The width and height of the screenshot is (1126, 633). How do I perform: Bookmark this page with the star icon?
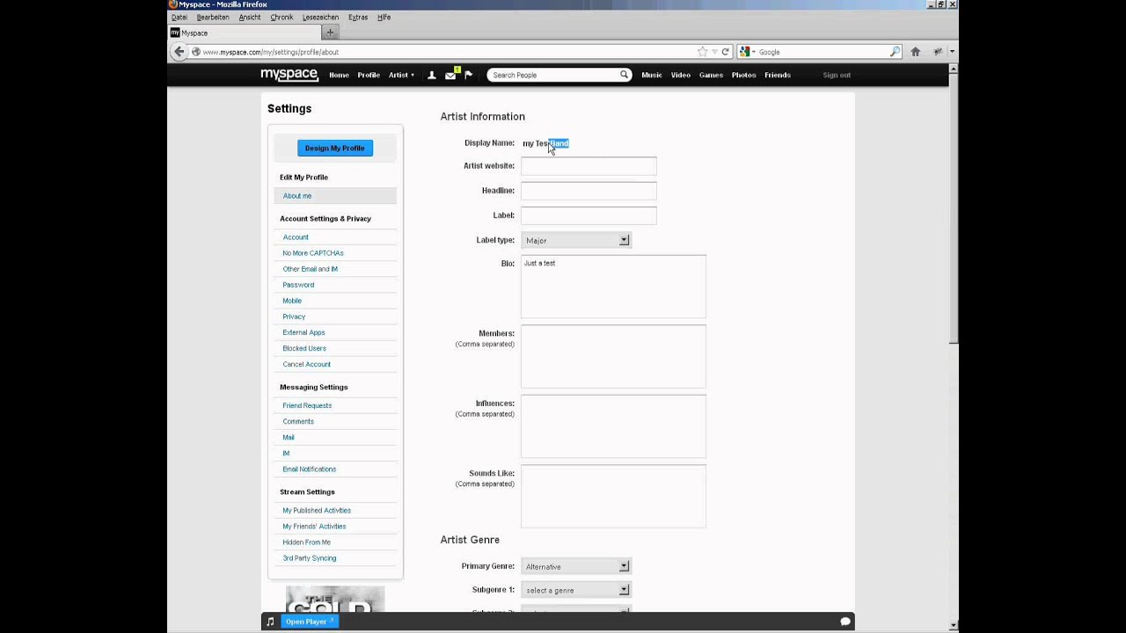[x=702, y=52]
